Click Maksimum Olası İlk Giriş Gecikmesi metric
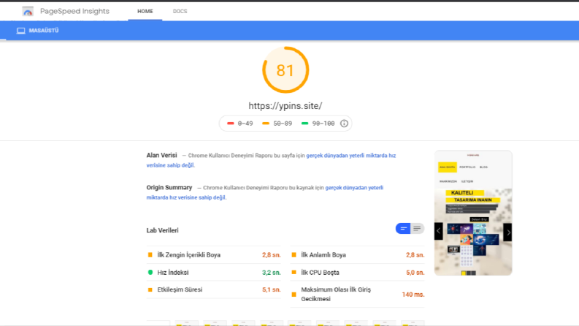The image size is (579, 326). (x=358, y=295)
